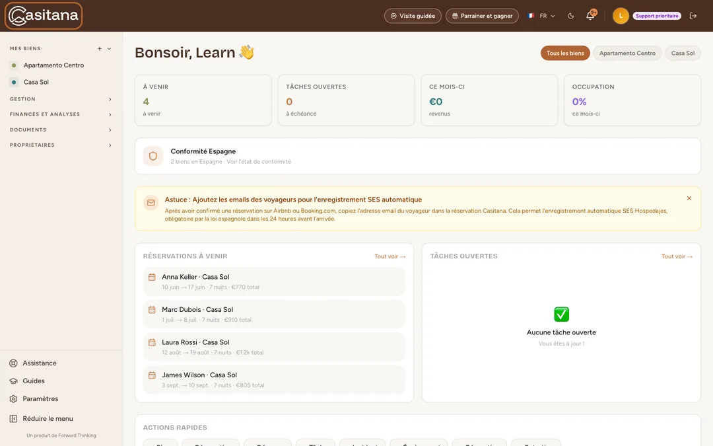Viewport: 713px width, 446px height.
Task: Expand the Gestion section
Action: 61,98
